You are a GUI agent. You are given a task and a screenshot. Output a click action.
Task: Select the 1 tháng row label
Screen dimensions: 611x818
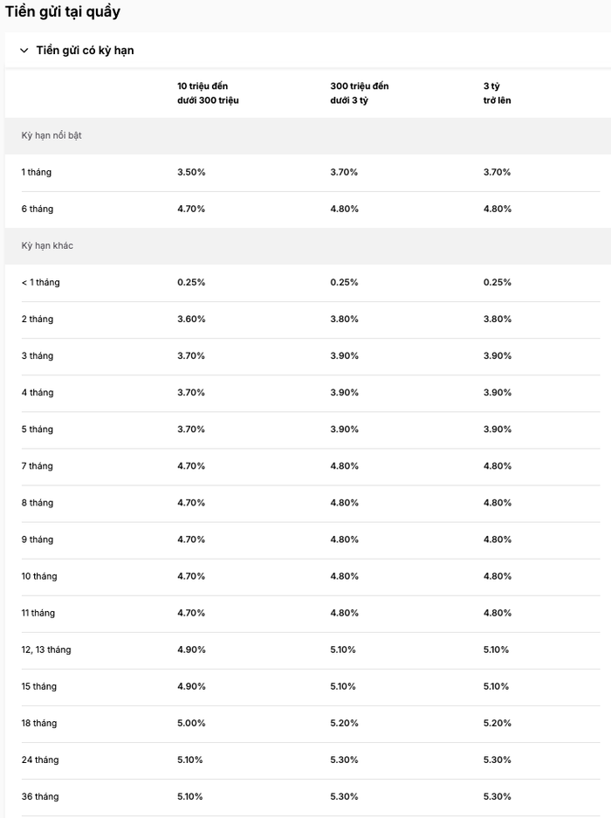[37, 172]
